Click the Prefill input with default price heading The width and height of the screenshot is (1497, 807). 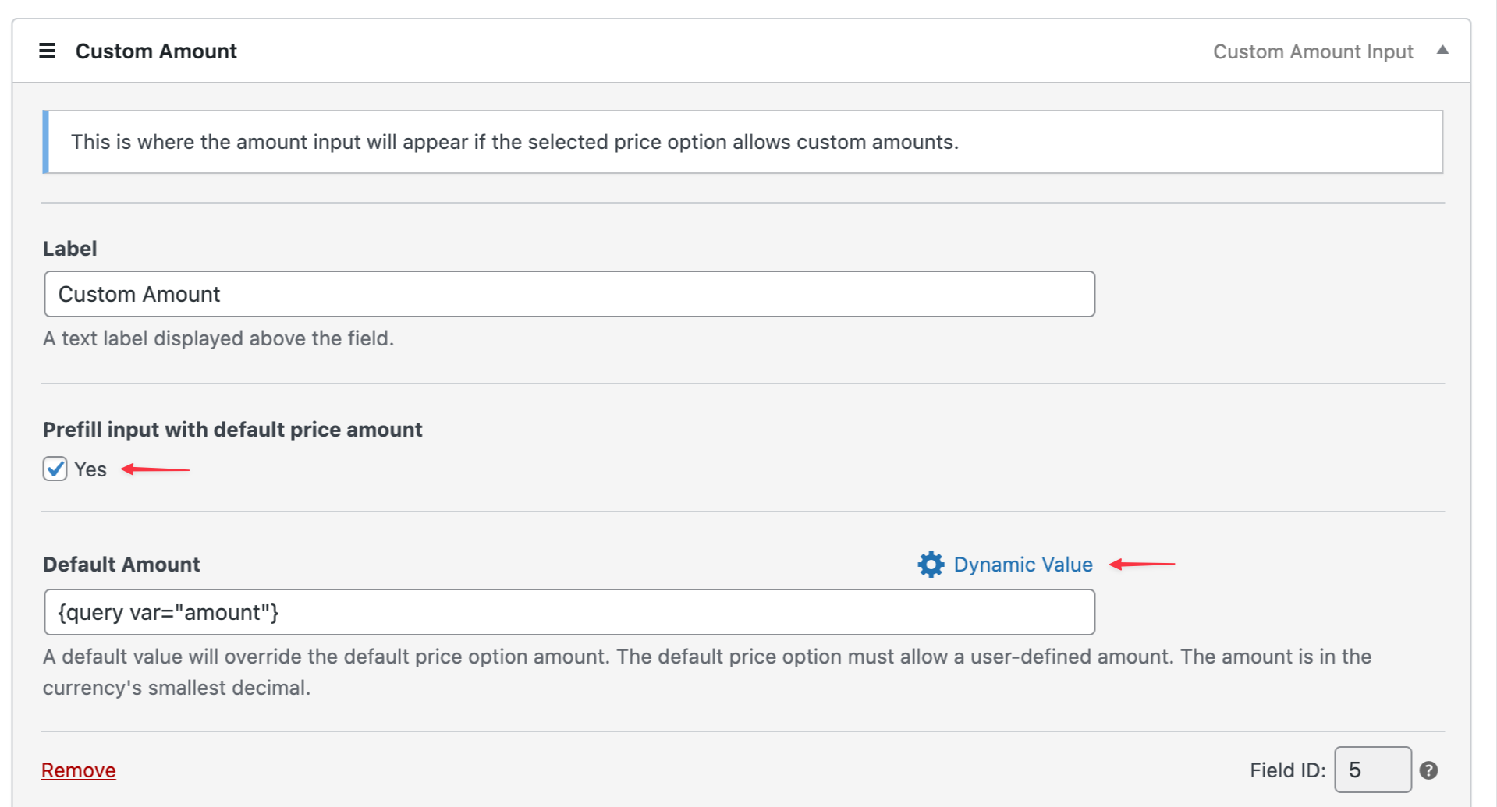point(232,430)
